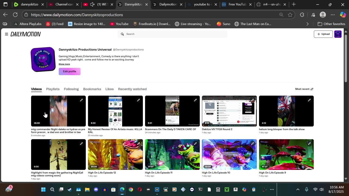The image size is (349, 196).
Task: Open the Suno bookmark
Action: (x=223, y=24)
